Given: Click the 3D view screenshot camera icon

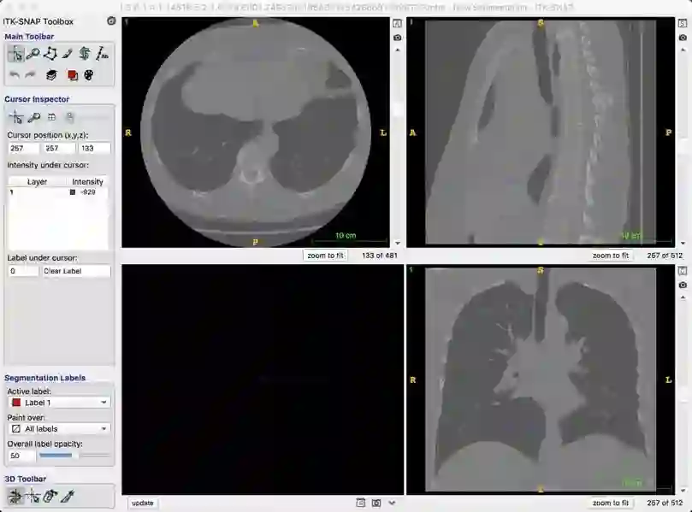Looking at the screenshot, I should 376,503.
